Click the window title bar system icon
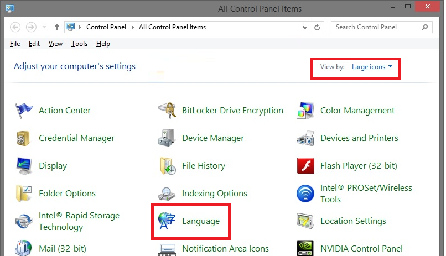 pos(10,8)
